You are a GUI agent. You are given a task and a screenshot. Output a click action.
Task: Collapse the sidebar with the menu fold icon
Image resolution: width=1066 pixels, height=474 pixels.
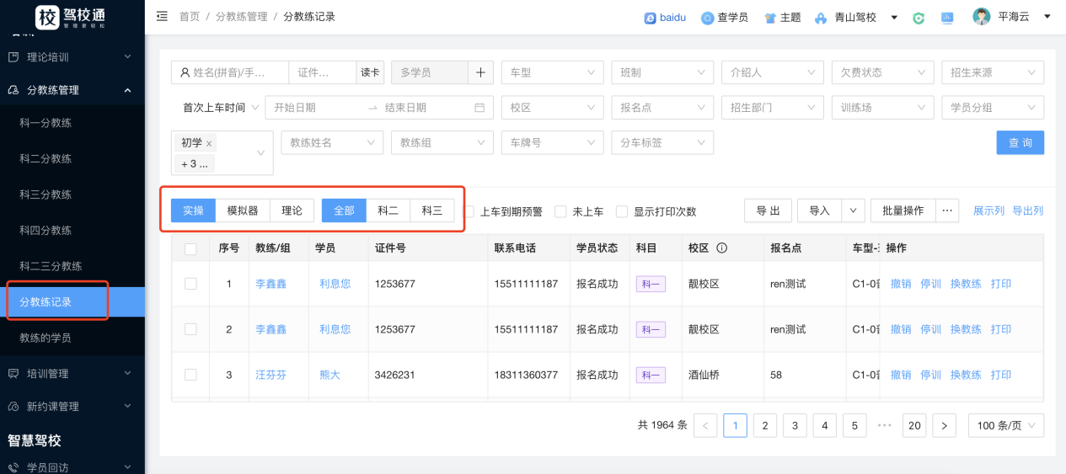(x=162, y=17)
